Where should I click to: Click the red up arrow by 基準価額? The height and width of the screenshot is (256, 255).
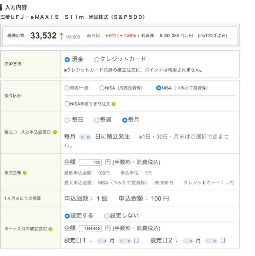point(61,36)
